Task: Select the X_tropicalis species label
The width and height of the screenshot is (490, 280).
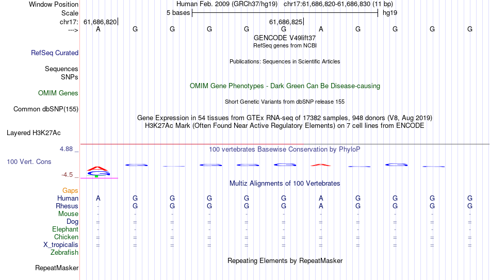Action: tap(61, 245)
